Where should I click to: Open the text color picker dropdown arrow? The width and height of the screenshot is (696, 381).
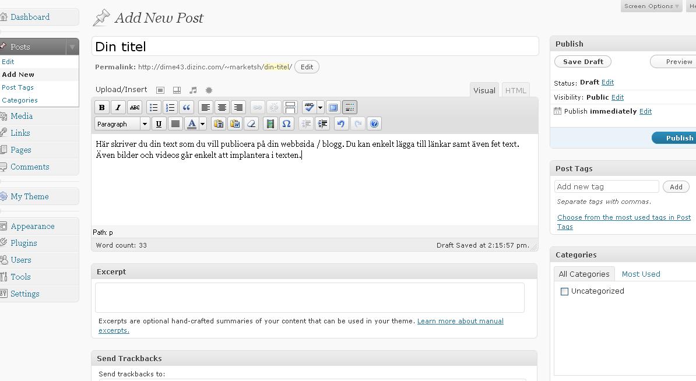pos(203,124)
